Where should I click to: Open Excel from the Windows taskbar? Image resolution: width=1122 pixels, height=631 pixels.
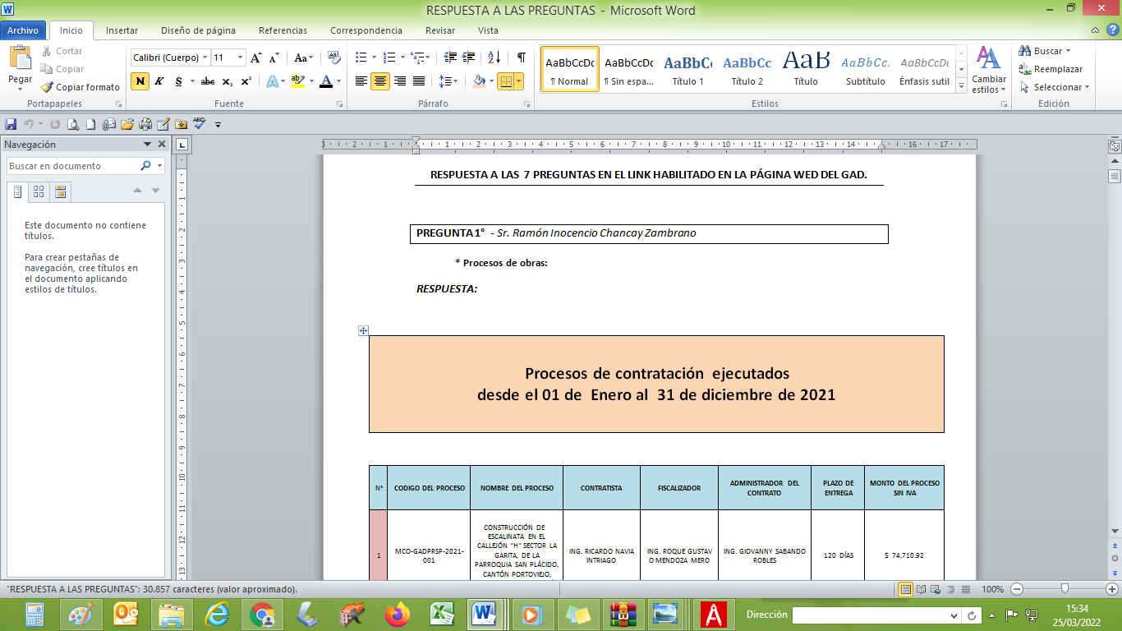(444, 615)
